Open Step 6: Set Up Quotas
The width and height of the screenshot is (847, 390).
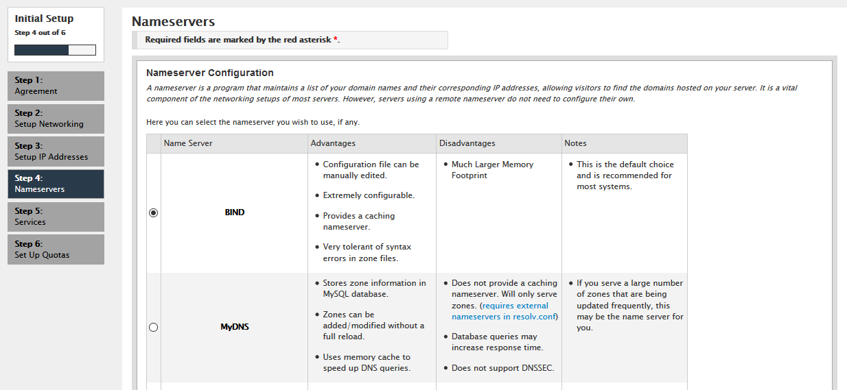[56, 249]
